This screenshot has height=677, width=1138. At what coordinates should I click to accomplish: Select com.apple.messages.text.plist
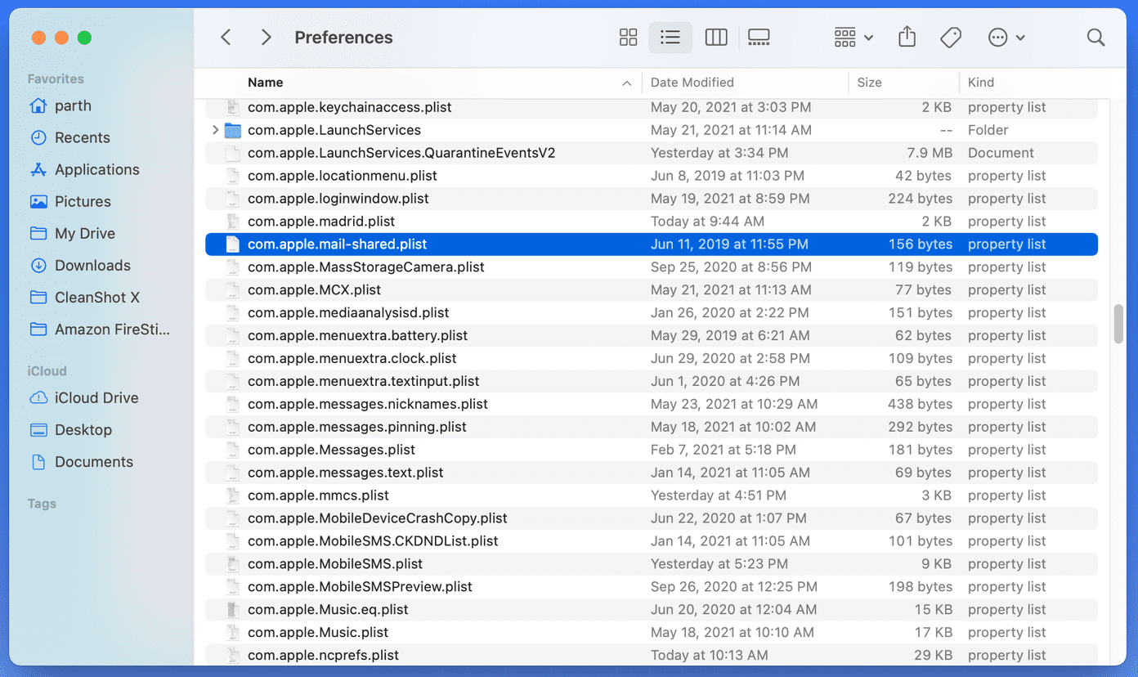pos(652,473)
